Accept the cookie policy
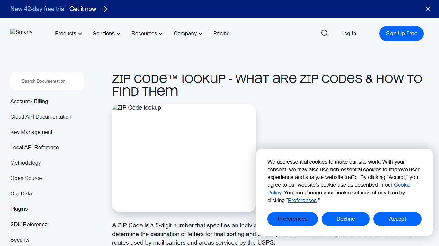Screen dimensions: 439x246 tap(397, 219)
